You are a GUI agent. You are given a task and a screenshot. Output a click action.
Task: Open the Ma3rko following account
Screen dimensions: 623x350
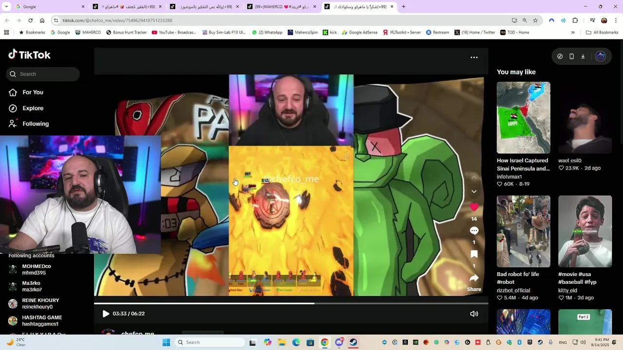point(32,286)
